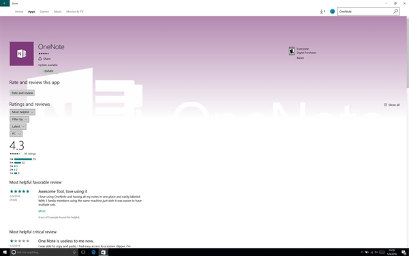Switch to the Games tab
409x256 pixels.
click(x=44, y=12)
